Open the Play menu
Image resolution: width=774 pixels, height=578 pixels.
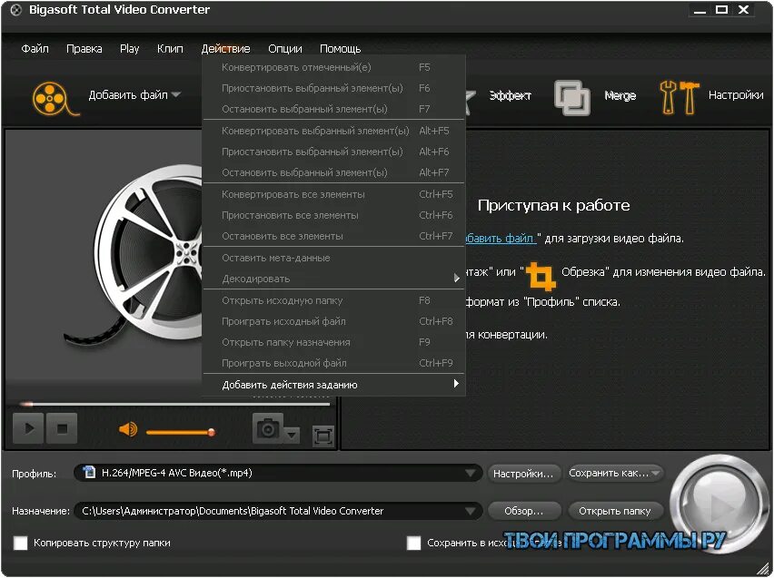(x=129, y=49)
